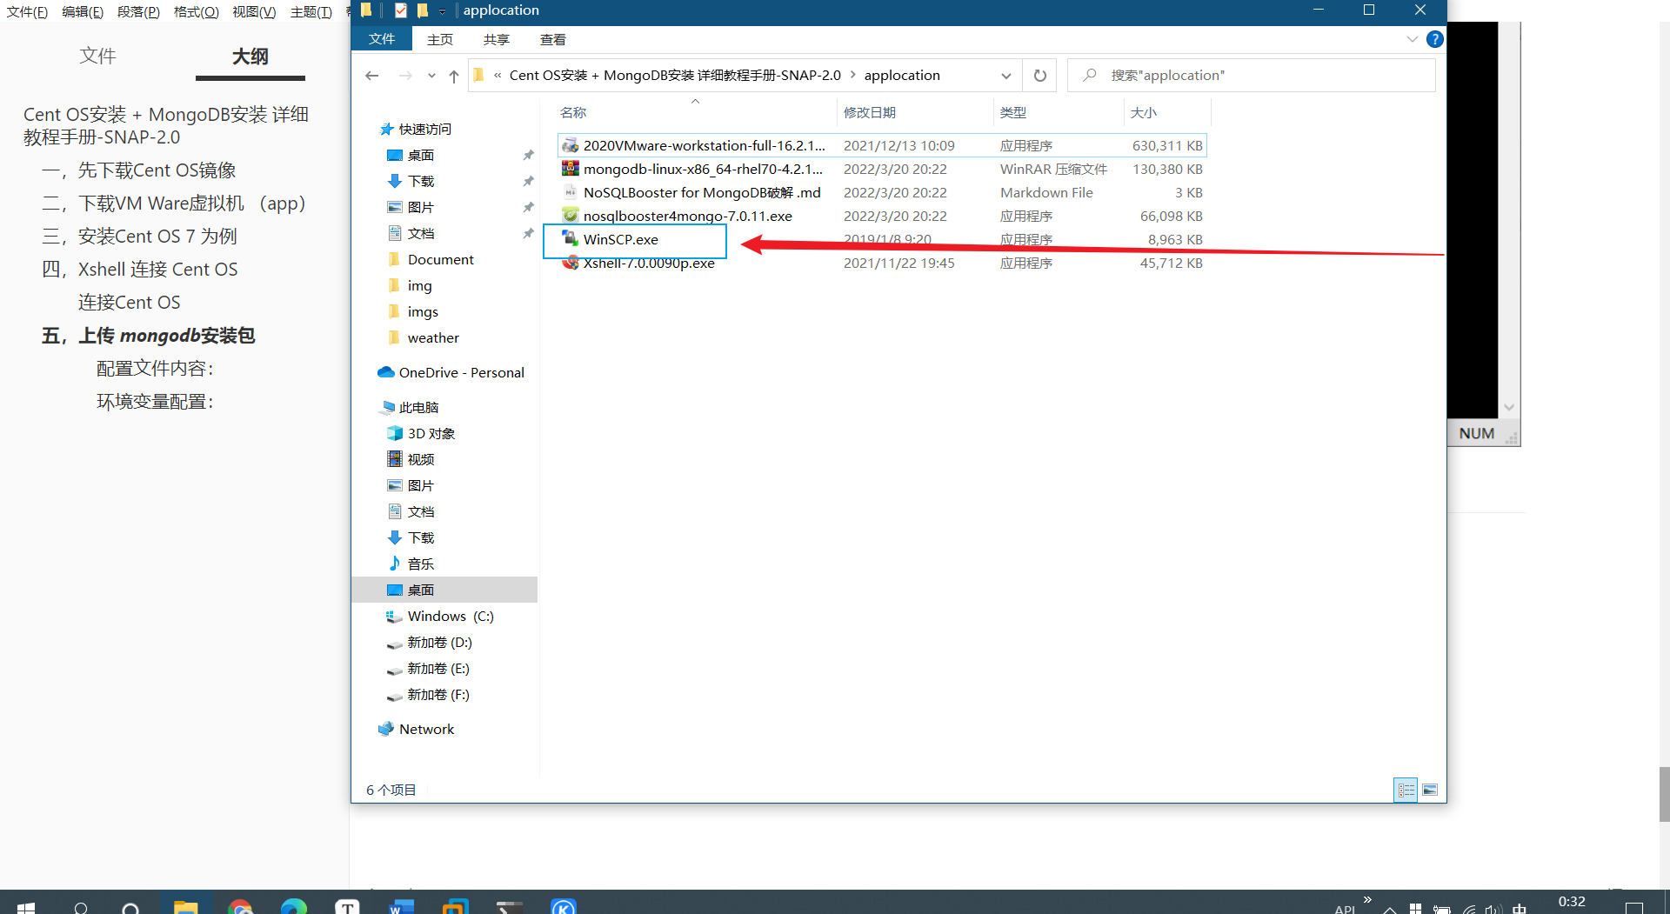Jump to outline item 环境变量配置

(155, 402)
